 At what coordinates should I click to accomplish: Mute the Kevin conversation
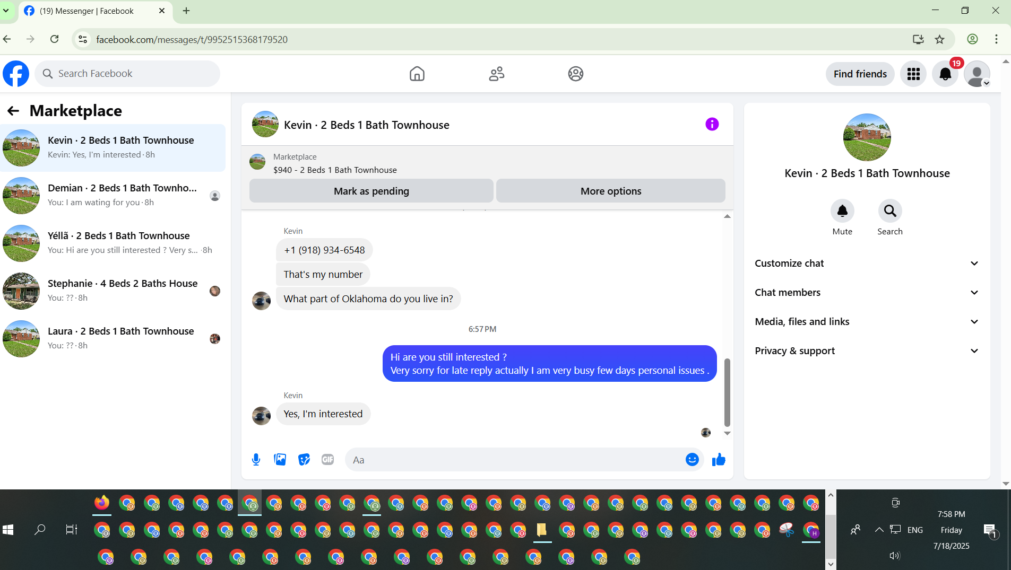point(842,211)
